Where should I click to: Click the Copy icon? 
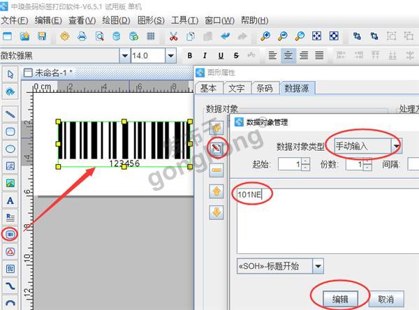[191, 36]
